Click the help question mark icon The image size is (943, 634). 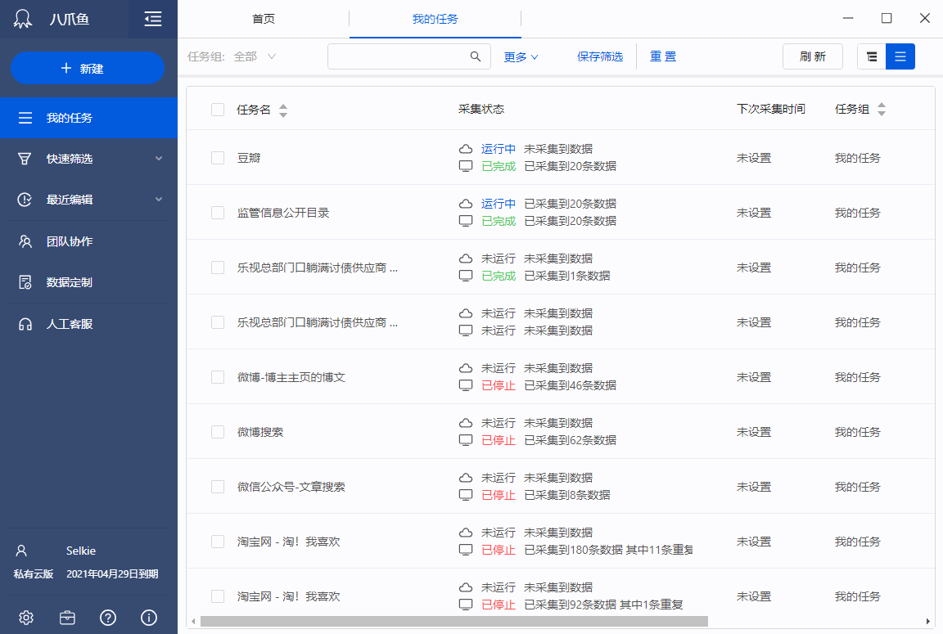(108, 618)
